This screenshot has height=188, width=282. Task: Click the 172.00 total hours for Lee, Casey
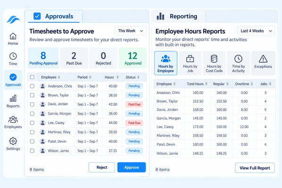click(198, 127)
